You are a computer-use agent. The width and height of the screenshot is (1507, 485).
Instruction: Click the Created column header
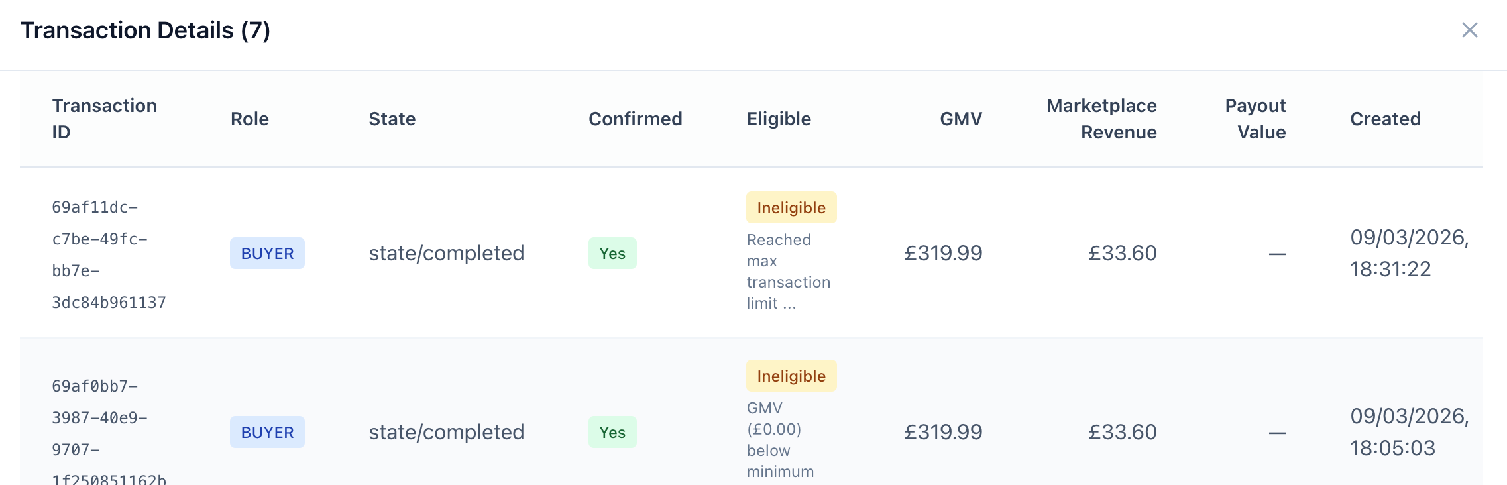(x=1385, y=119)
